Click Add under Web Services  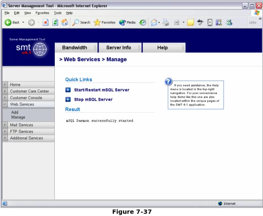coord(15,112)
